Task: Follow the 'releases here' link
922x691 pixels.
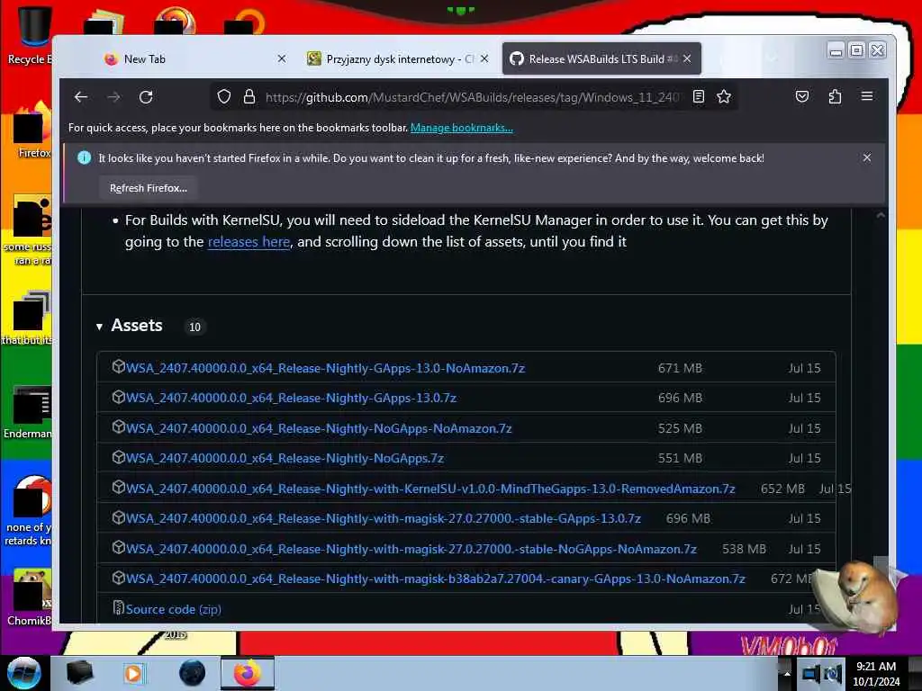Action: tap(249, 241)
